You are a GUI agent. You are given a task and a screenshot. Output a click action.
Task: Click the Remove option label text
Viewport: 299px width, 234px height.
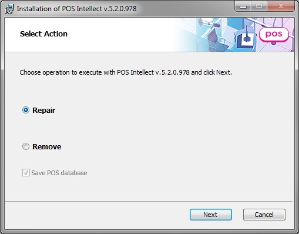(x=47, y=146)
